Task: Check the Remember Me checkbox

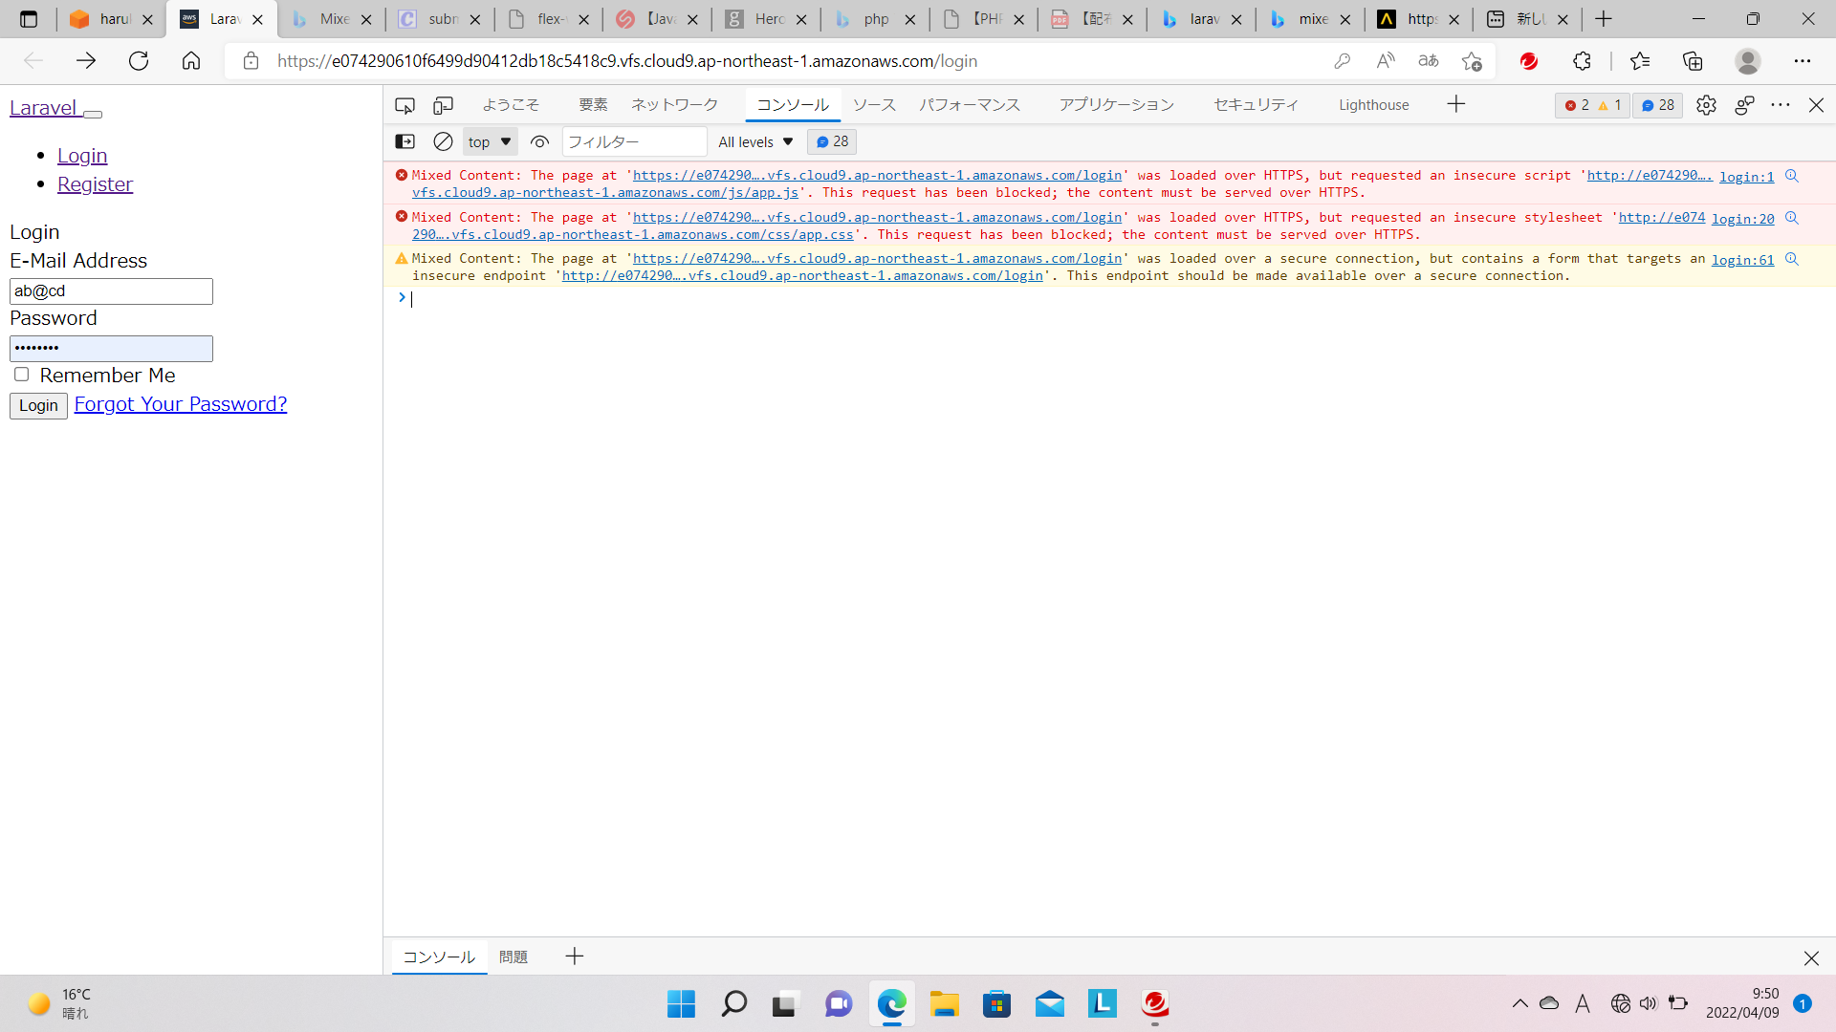Action: point(21,375)
